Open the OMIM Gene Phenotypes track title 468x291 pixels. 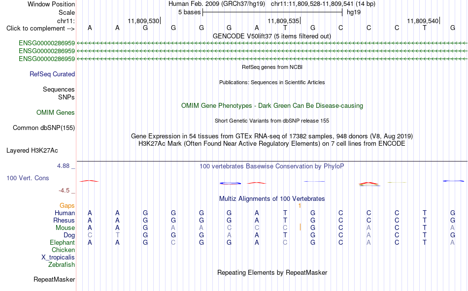point(272,106)
